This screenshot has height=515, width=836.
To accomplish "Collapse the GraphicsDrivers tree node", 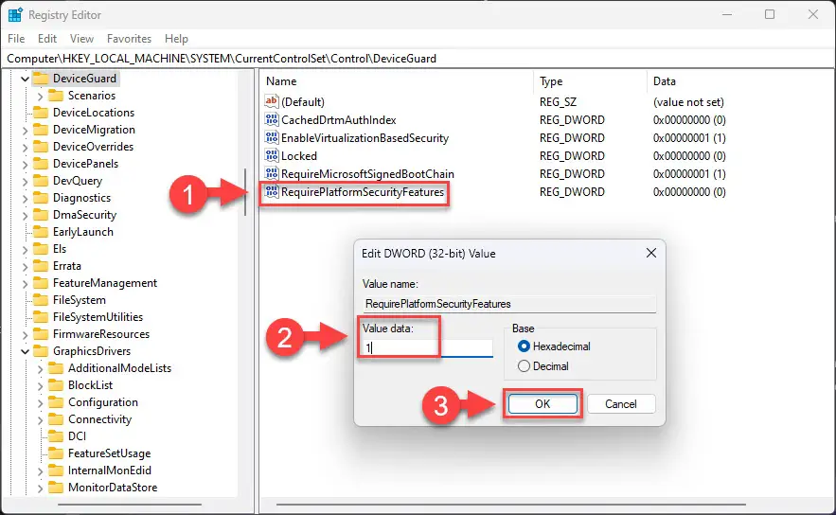I will [25, 352].
